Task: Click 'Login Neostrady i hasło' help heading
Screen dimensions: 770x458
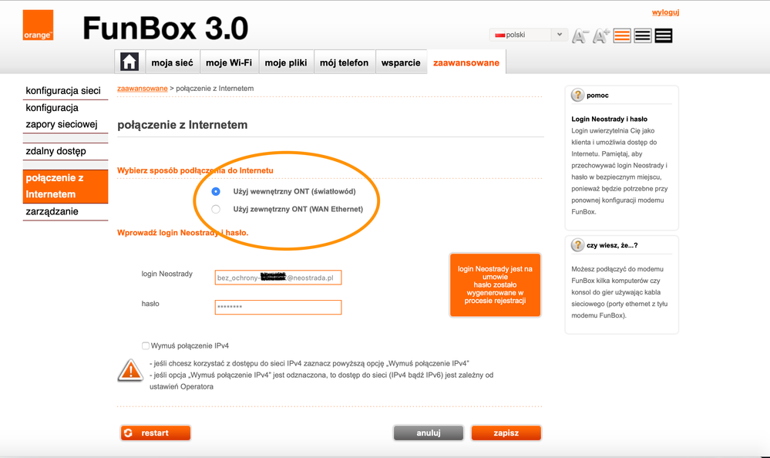Action: pos(610,119)
